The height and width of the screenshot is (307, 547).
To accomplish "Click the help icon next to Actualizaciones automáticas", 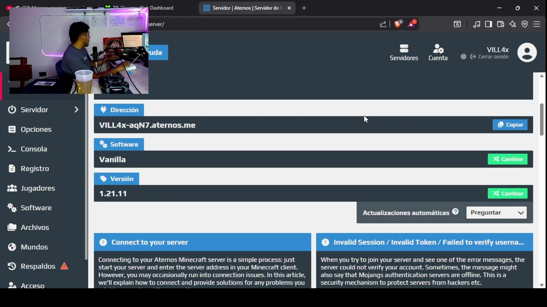I will pos(455,211).
